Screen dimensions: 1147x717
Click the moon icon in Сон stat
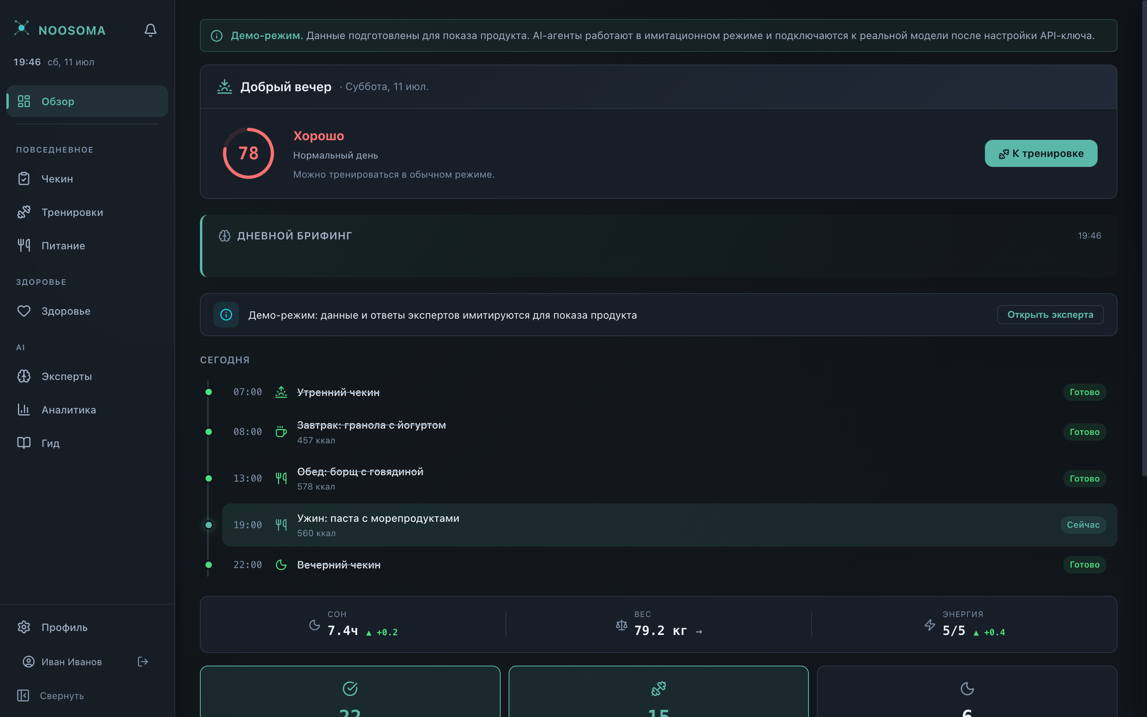point(314,625)
